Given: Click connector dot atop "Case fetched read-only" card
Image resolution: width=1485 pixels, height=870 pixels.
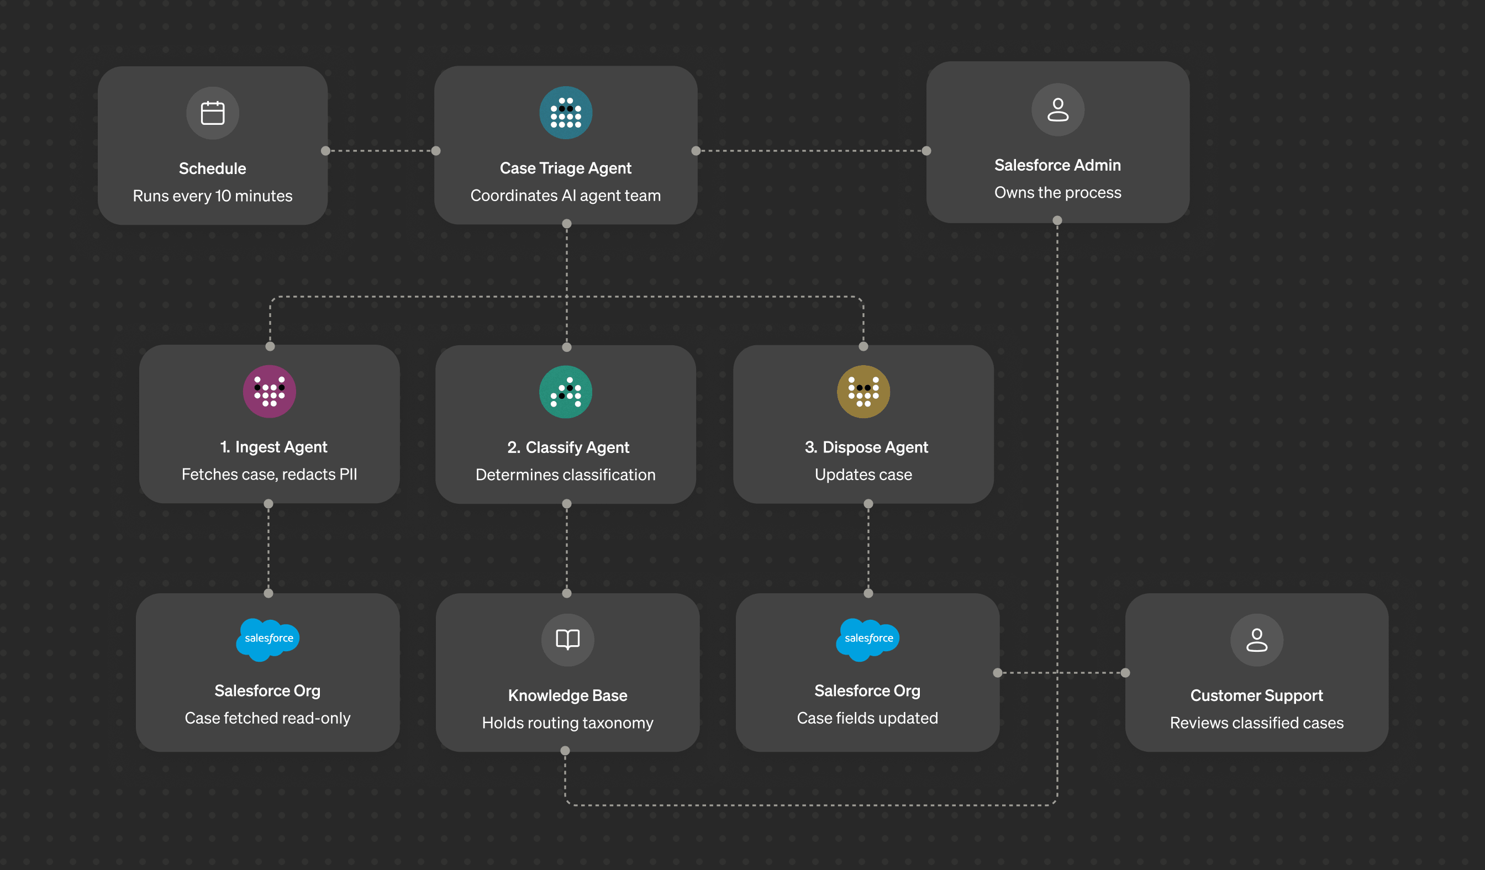Looking at the screenshot, I should (268, 593).
